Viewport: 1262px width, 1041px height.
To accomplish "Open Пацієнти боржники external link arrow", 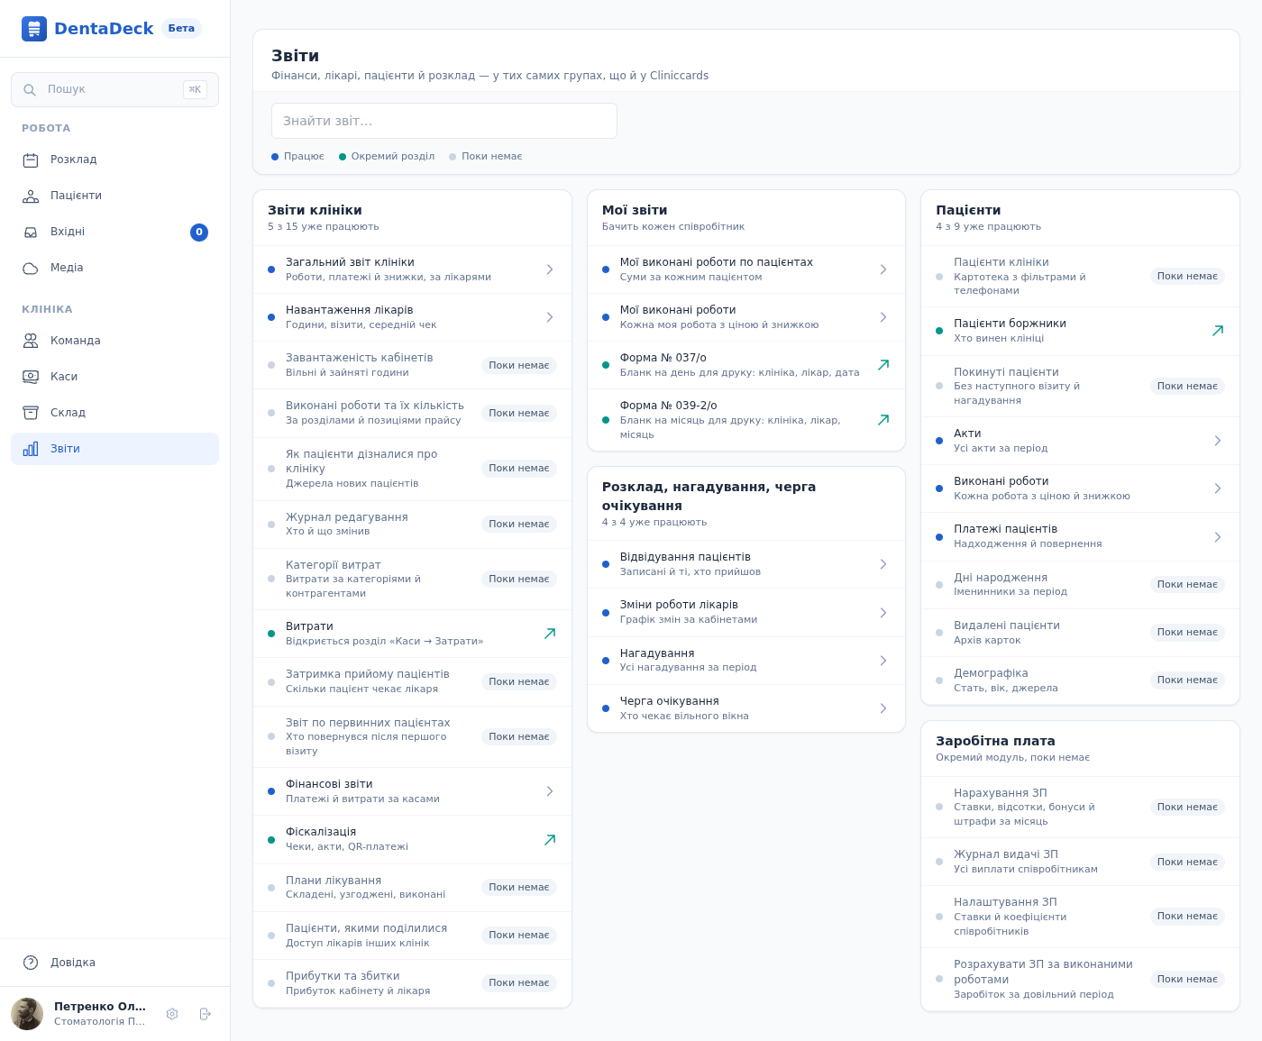I will click(1218, 331).
